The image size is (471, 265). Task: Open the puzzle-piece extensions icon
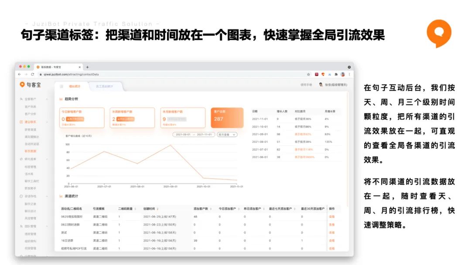click(336, 75)
